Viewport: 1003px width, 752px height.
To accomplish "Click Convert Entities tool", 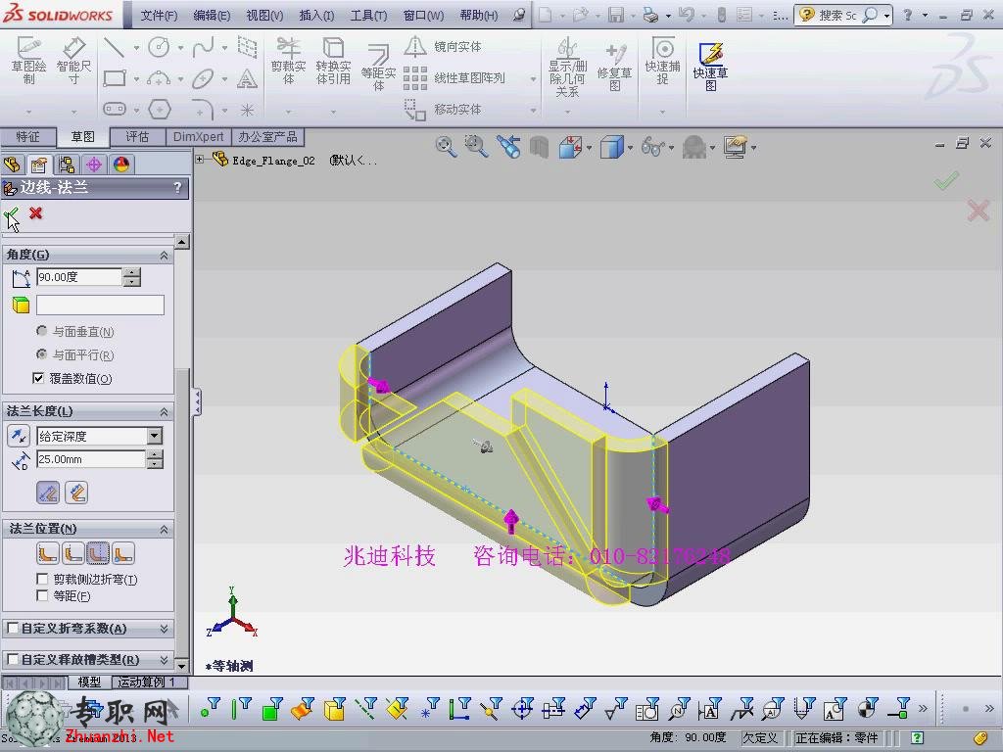I will point(333,61).
